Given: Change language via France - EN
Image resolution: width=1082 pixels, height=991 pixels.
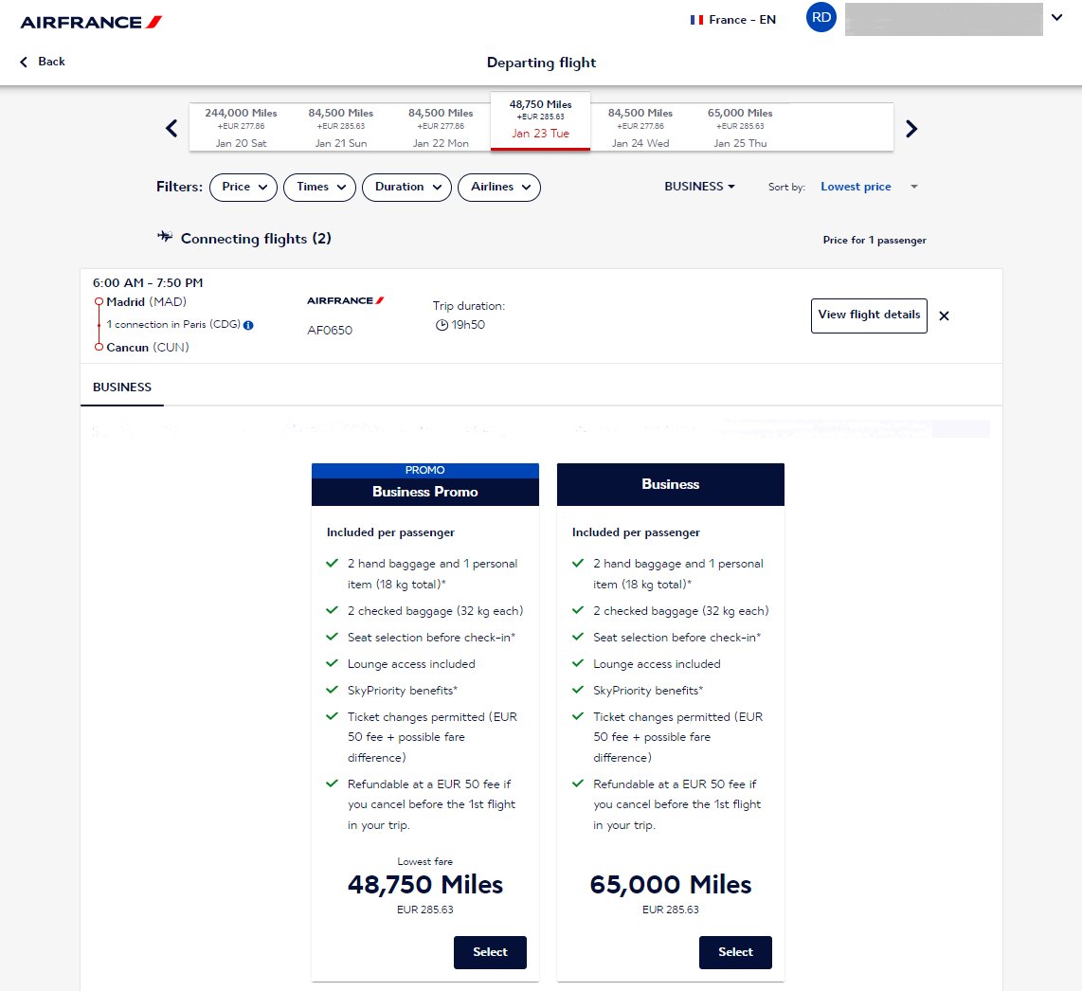Looking at the screenshot, I should pyautogui.click(x=732, y=20).
